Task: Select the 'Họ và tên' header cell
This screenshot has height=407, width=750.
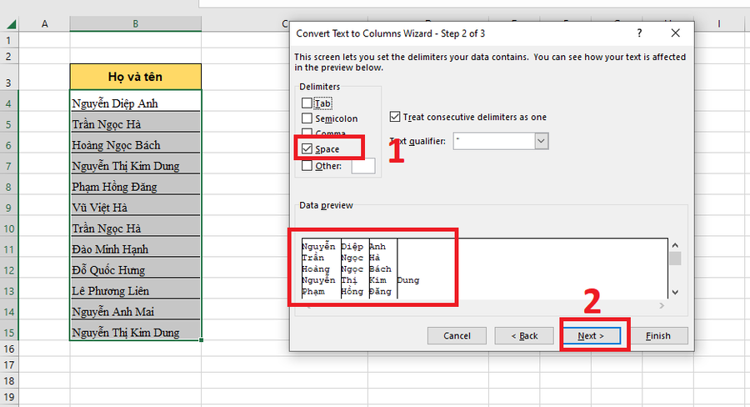Action: (135, 77)
